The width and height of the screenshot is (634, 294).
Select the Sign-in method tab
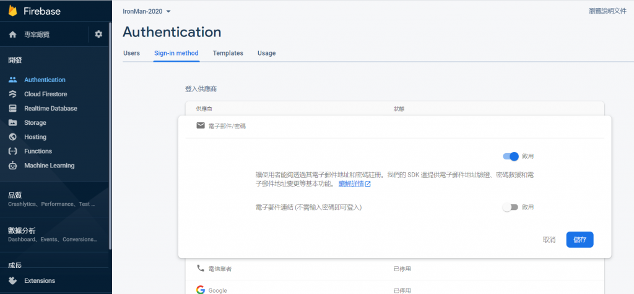point(176,53)
